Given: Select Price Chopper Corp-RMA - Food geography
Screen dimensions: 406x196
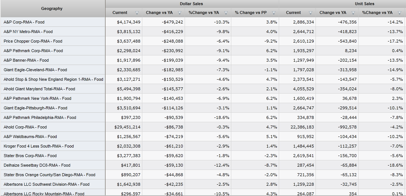Looking at the screenshot, I should [x=33, y=41].
